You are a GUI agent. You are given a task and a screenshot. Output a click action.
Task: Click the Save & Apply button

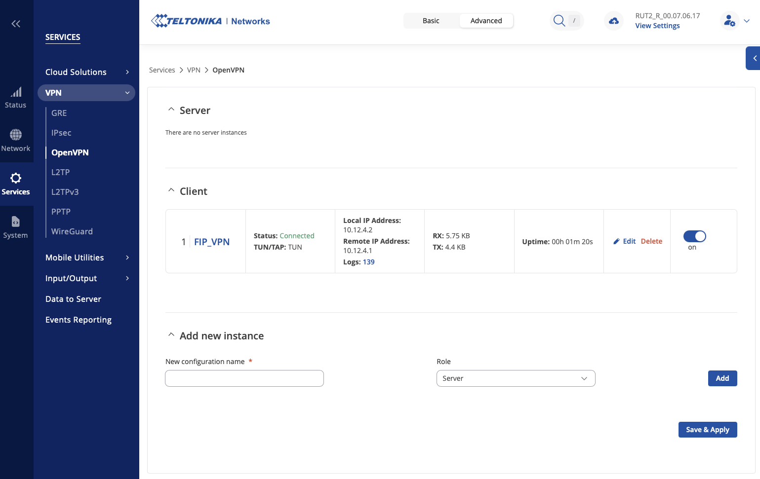[x=707, y=430]
